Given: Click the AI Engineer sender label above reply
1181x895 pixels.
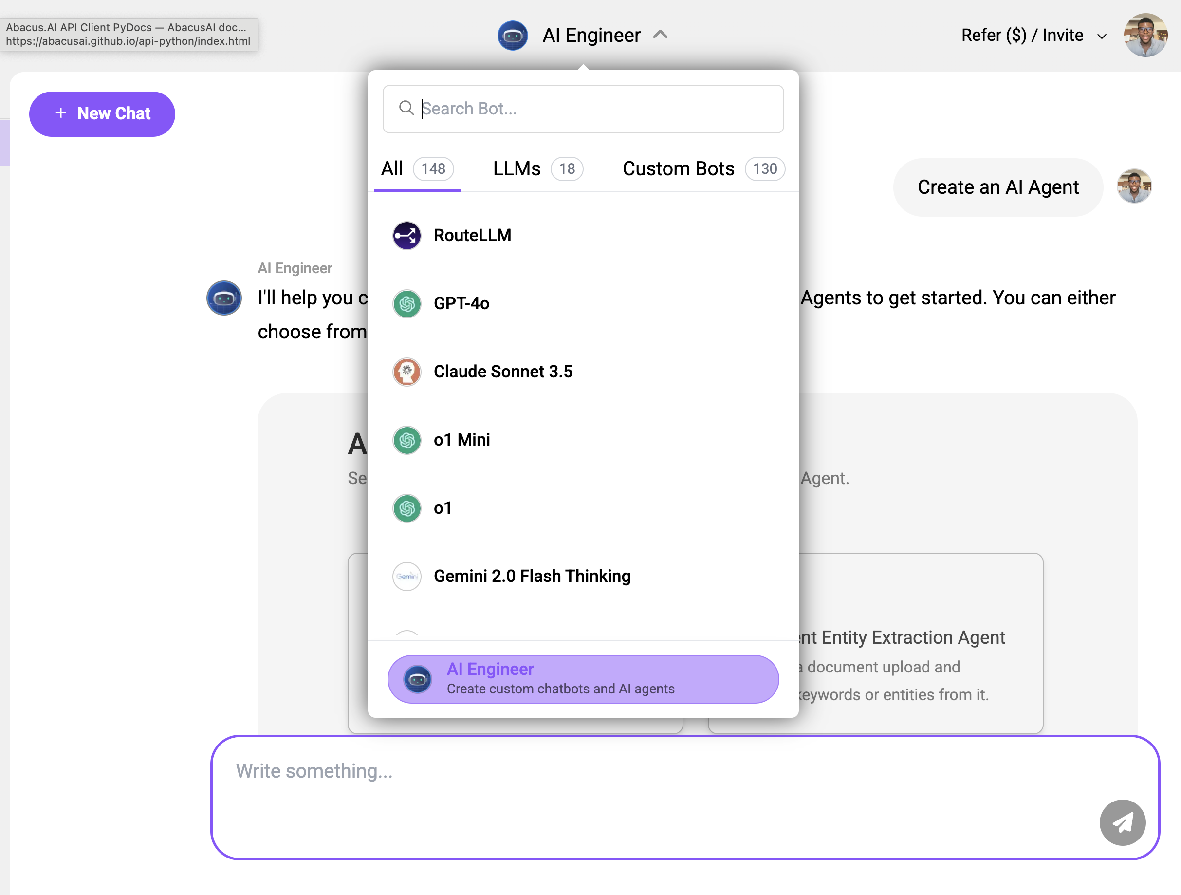Looking at the screenshot, I should [295, 268].
